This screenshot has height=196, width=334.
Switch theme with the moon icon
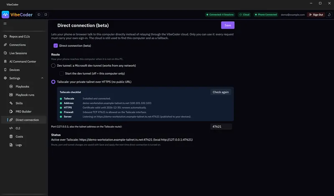329,15
